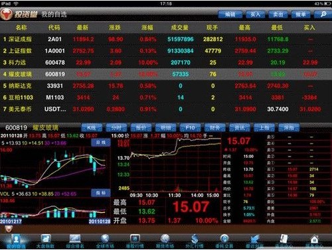Expand the 指标 indicator selector
The image size is (332, 250).
(101, 193)
